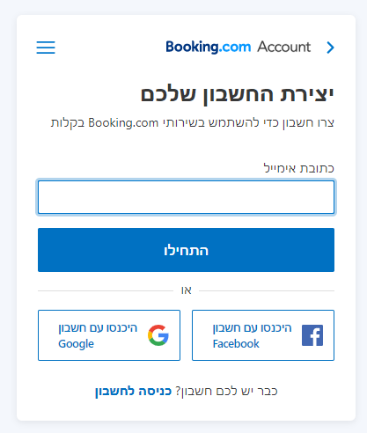This screenshot has height=433, width=367.
Task: Click the 'יצירת החשבון שלכם' heading
Action: point(238,94)
